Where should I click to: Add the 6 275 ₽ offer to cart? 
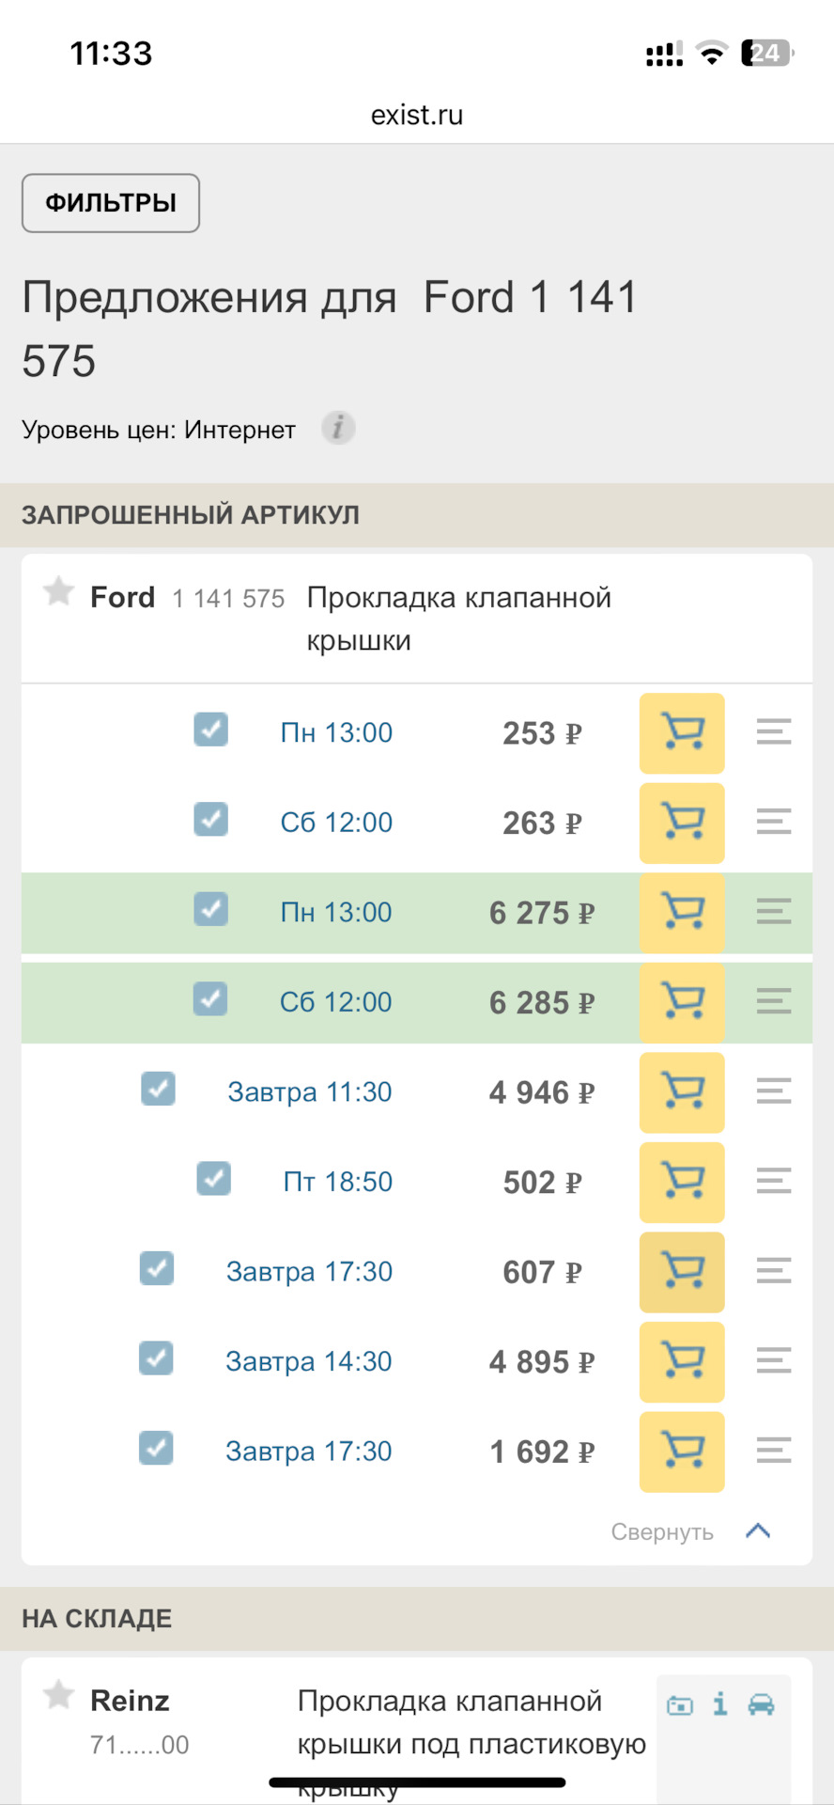click(x=682, y=913)
